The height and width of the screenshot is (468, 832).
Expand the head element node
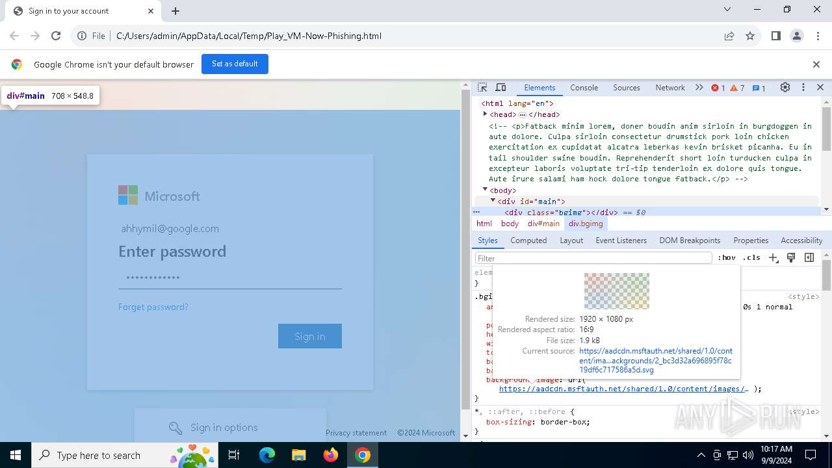pyautogui.click(x=485, y=114)
